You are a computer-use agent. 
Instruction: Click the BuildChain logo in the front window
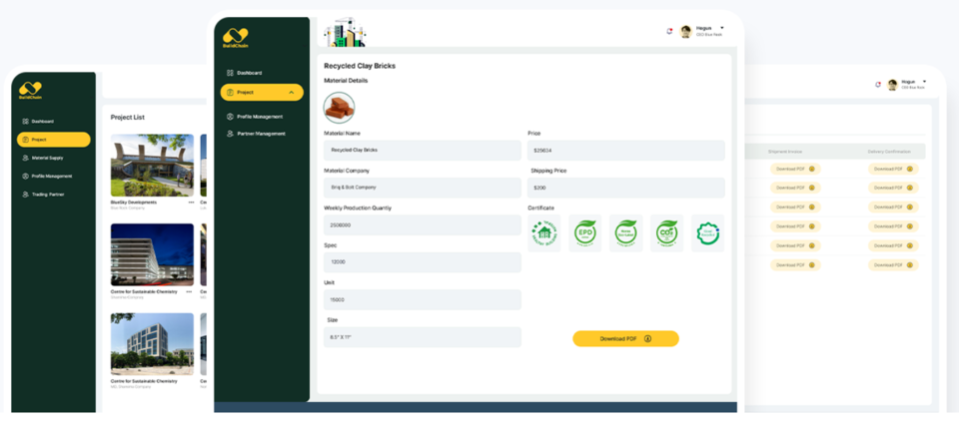(236, 38)
